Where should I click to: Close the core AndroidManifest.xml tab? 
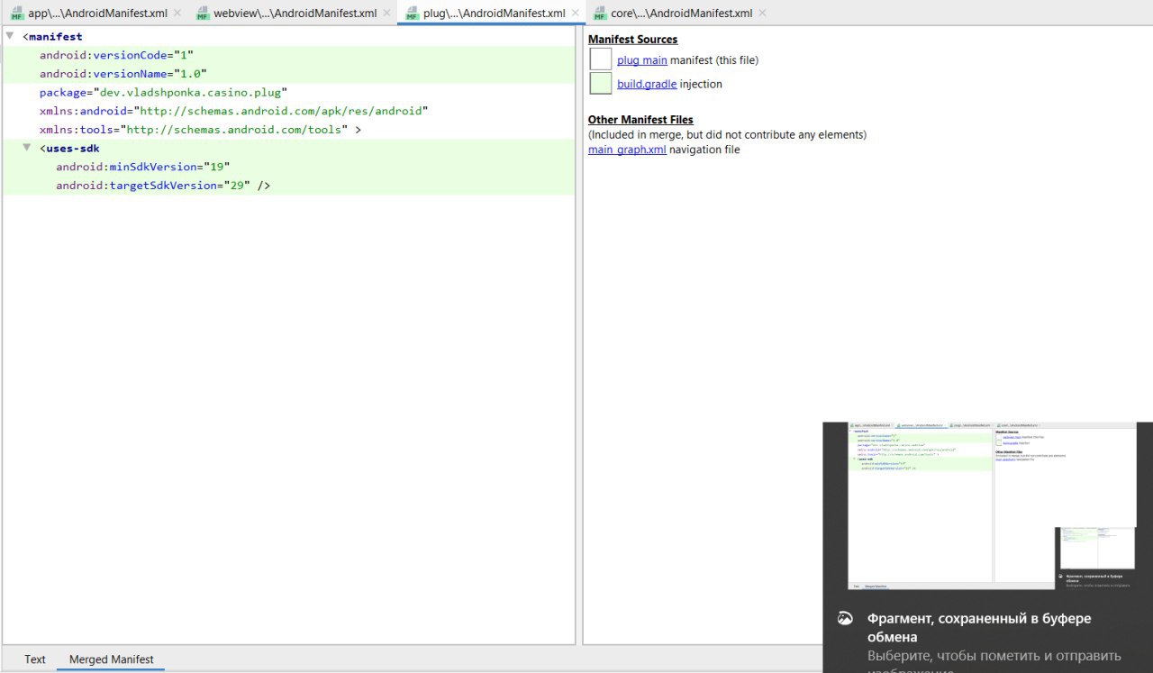pyautogui.click(x=763, y=13)
